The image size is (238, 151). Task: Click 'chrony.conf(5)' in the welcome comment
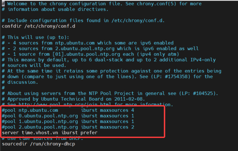coord(156,4)
